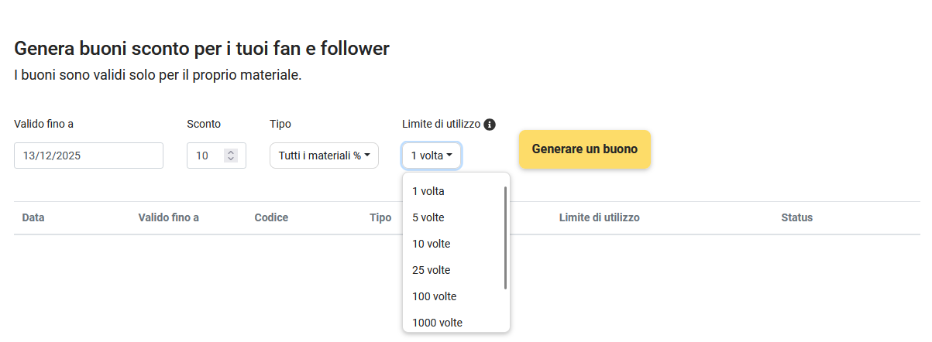Click the Valido fino a table column header
This screenshot has height=342, width=932.
(x=168, y=217)
